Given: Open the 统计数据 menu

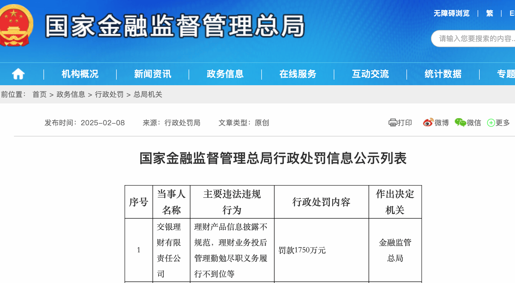Looking at the screenshot, I should tap(443, 74).
